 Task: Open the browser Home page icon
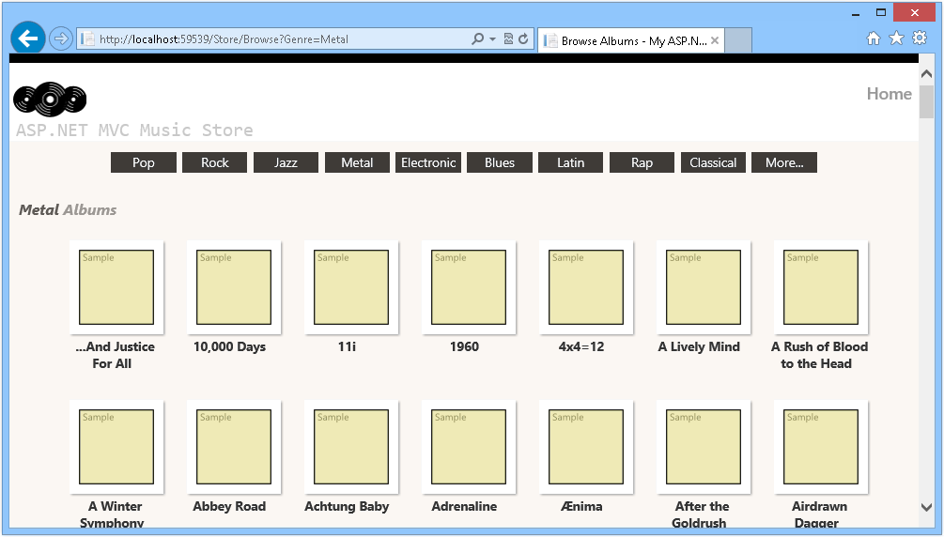pyautogui.click(x=873, y=38)
